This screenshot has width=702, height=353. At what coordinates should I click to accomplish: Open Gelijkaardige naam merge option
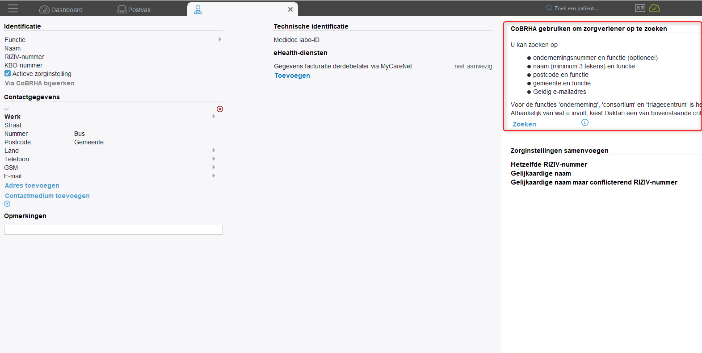[x=541, y=173]
